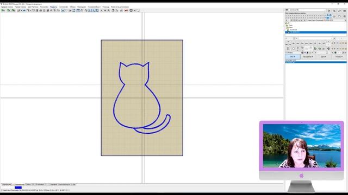
Task: Switch to the Карта плотности view tab
Action: click(x=64, y=184)
